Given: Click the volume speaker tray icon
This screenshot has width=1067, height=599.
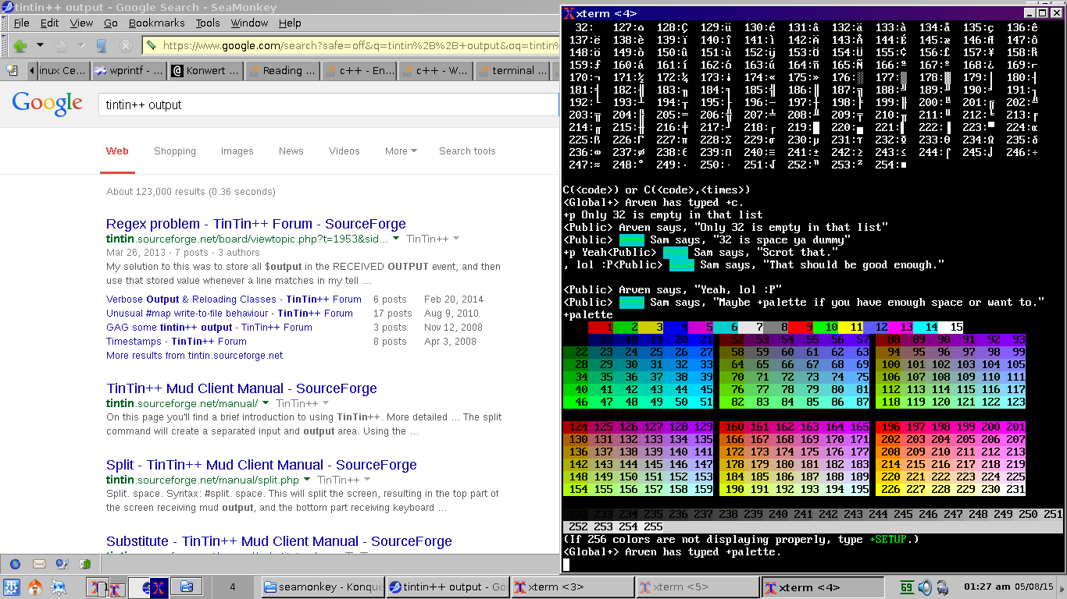Looking at the screenshot, I should (925, 587).
